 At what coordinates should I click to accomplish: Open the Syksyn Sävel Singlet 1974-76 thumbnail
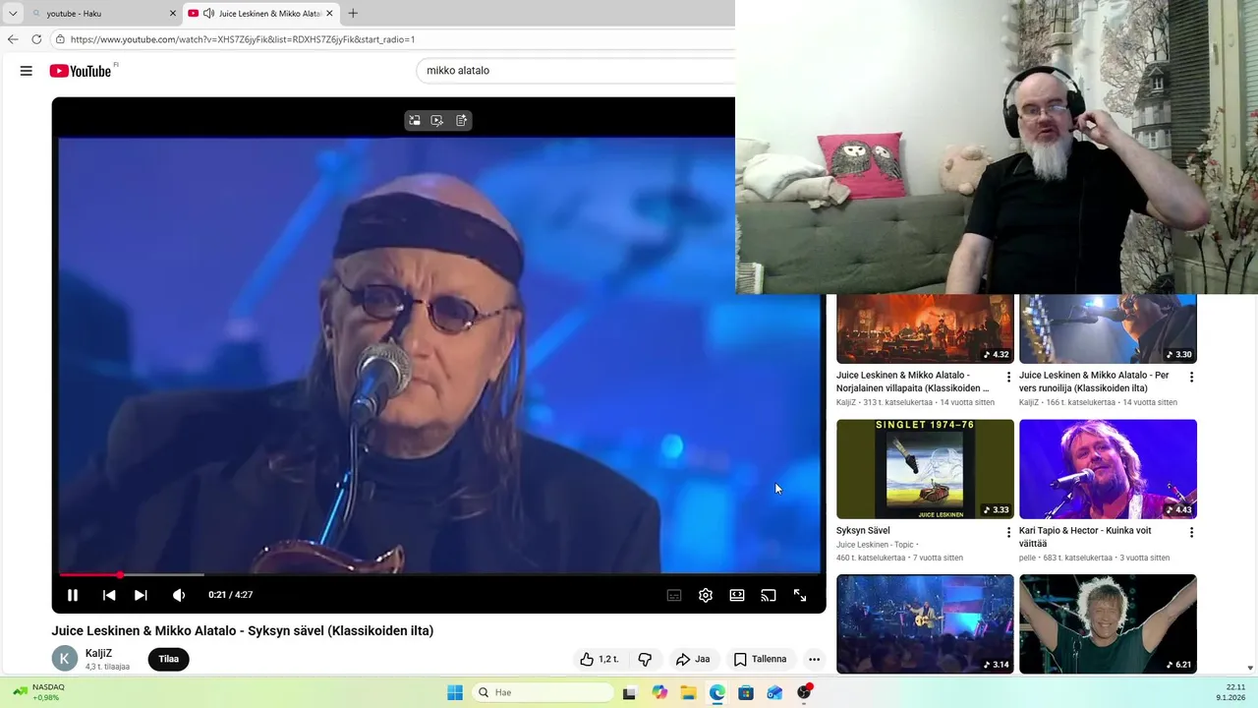925,469
